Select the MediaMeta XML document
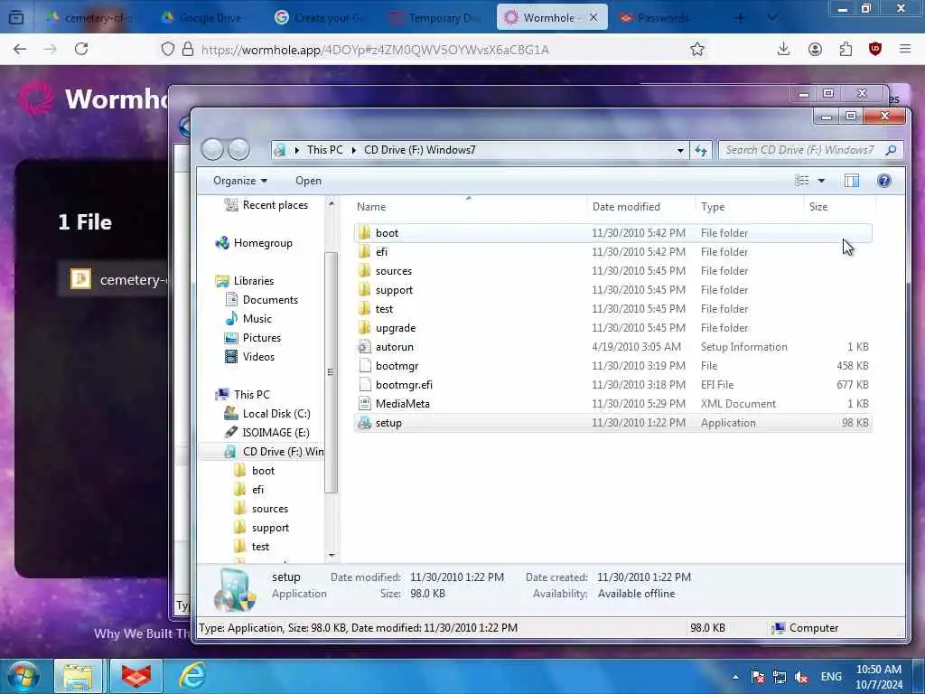 point(613,404)
